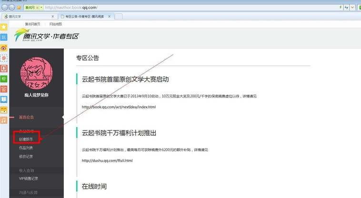The image size is (361, 198).
Task: Click the blue refresh arrows icon
Action: 346,8
